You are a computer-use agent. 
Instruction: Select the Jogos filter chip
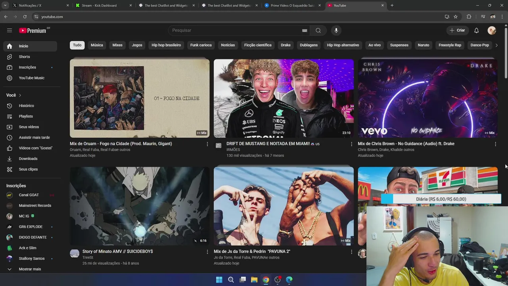pyautogui.click(x=137, y=45)
